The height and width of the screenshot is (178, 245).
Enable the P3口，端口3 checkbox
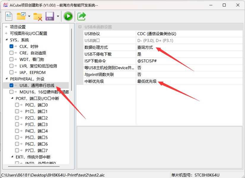[17, 124]
